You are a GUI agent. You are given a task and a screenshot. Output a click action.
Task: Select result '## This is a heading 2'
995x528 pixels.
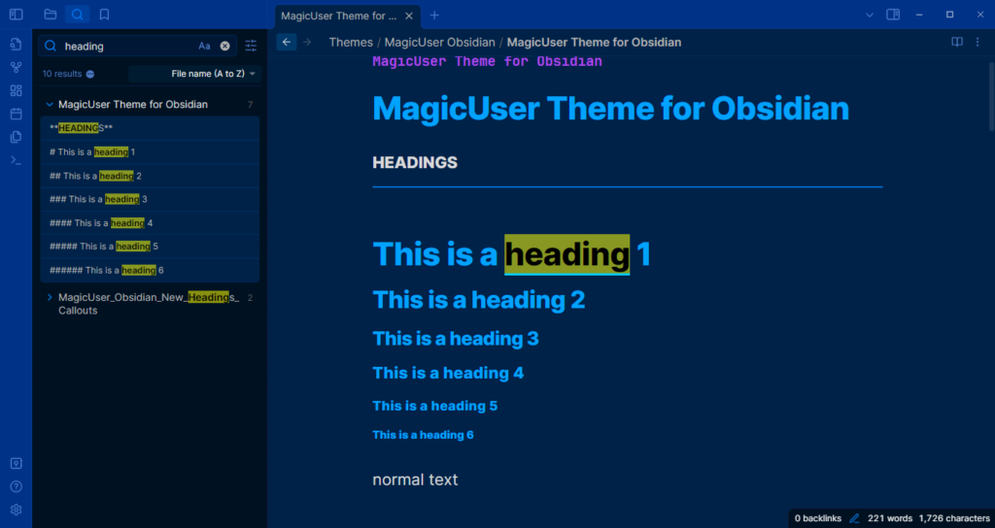click(x=150, y=176)
